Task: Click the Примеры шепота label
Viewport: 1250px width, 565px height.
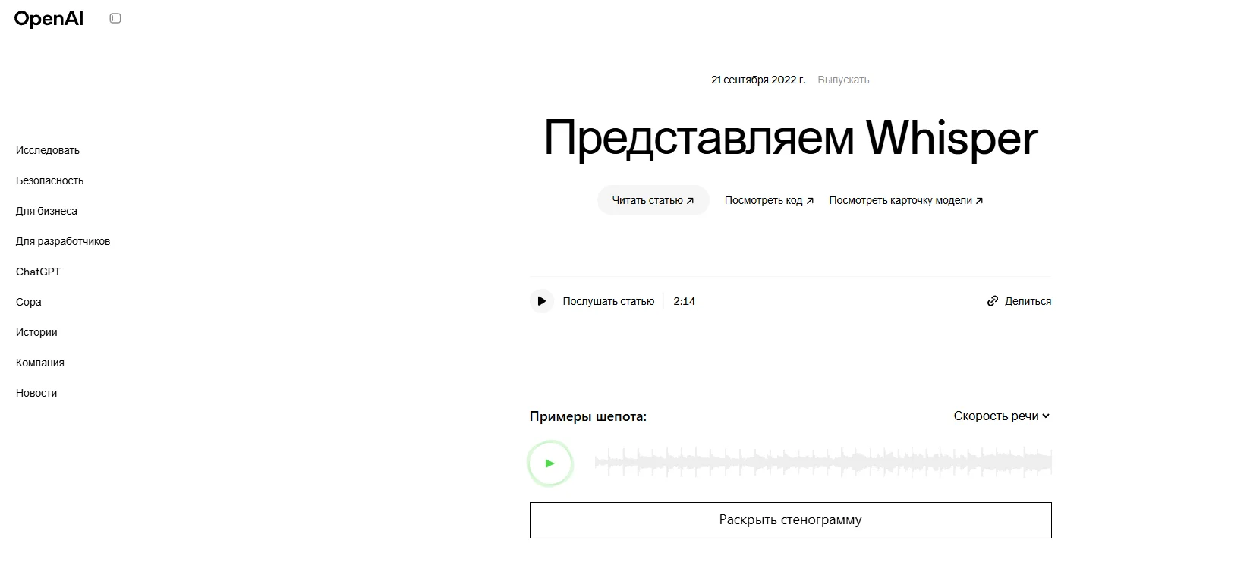Action: click(588, 416)
